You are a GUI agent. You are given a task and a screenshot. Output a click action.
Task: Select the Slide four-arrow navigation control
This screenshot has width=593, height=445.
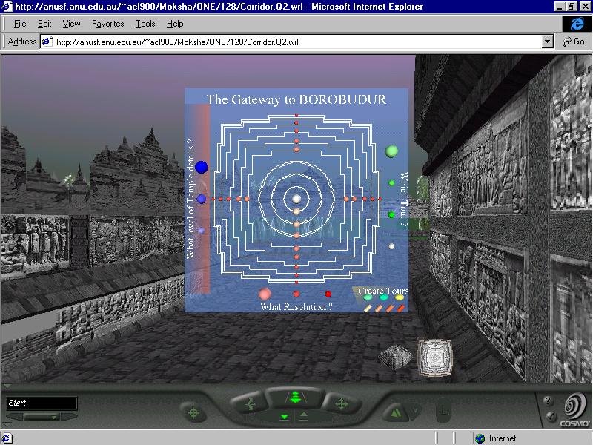[341, 404]
